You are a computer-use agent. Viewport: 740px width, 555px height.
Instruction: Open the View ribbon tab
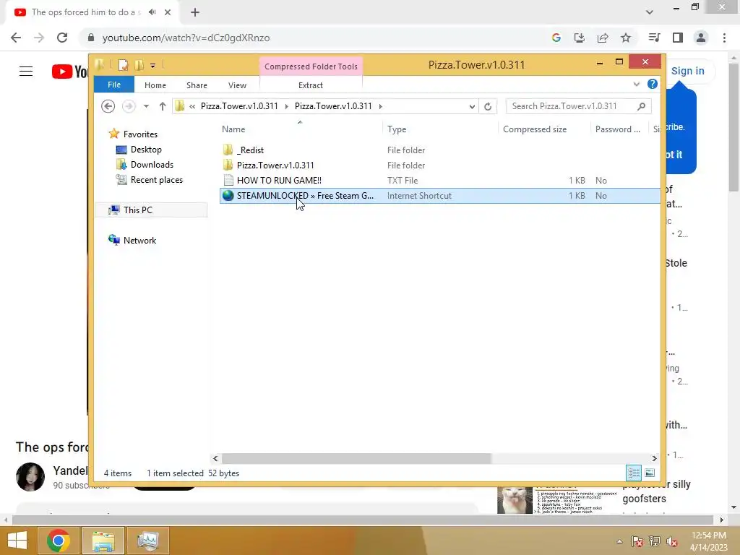tap(237, 85)
